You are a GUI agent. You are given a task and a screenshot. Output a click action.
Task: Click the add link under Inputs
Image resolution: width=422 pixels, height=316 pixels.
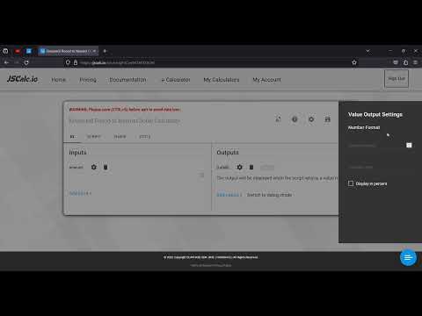pyautogui.click(x=80, y=193)
